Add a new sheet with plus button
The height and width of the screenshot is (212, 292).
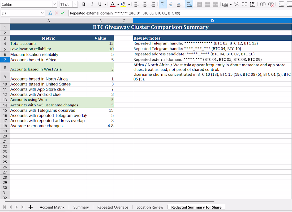(x=31, y=207)
